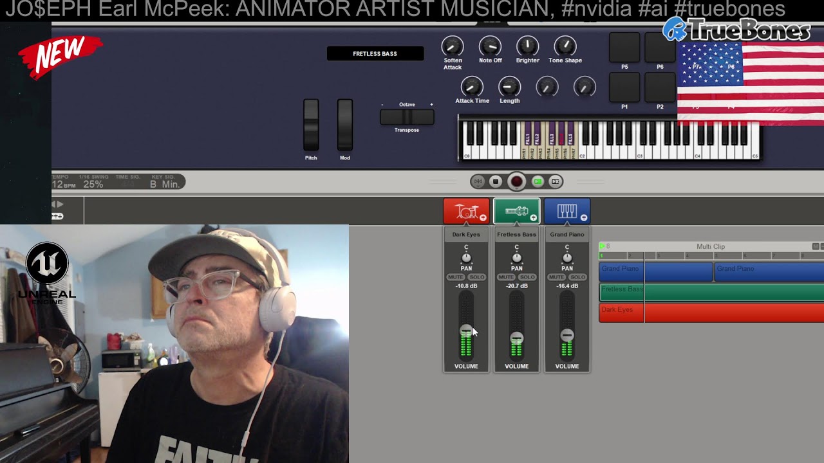Click the first Grand Piano clip
This screenshot has width=824, height=463.
tap(655, 271)
